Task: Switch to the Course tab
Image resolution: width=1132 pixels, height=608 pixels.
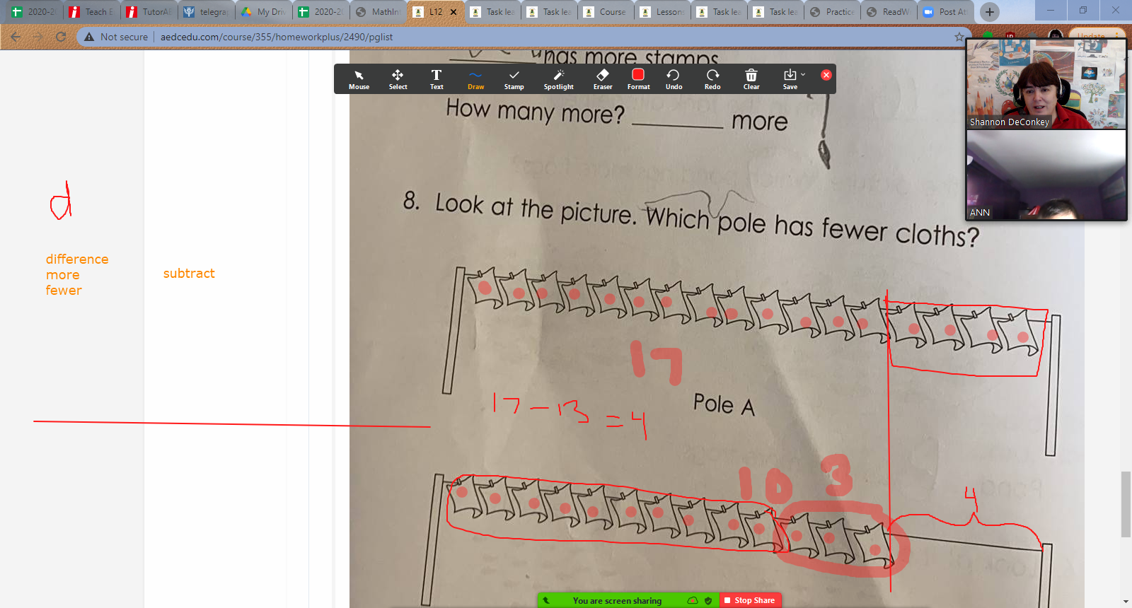Action: (606, 12)
